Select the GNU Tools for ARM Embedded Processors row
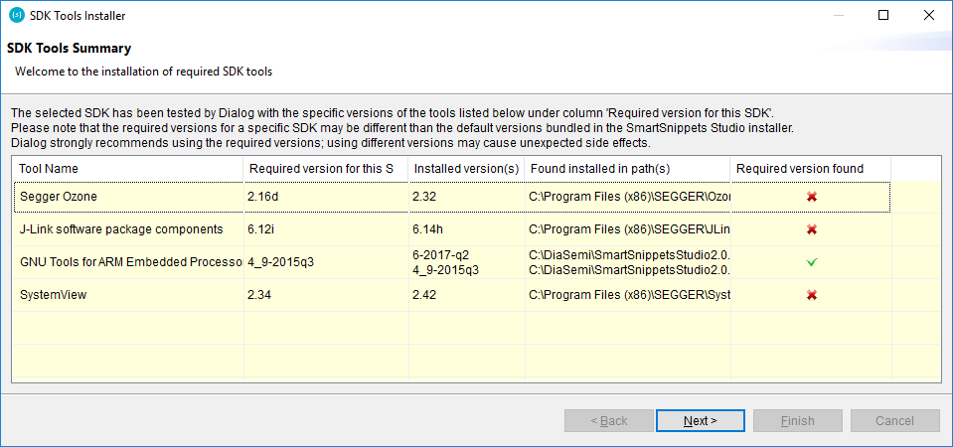Image resolution: width=953 pixels, height=447 pixels. pos(452,262)
